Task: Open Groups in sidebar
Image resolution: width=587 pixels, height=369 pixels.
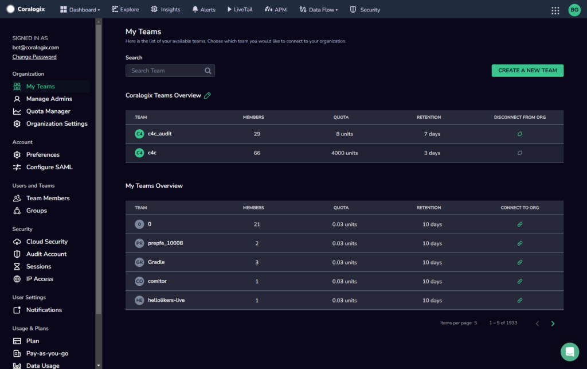Action: pyautogui.click(x=30, y=211)
